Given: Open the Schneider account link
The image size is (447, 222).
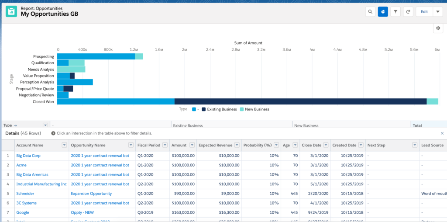Looking at the screenshot, I should [25, 194].
